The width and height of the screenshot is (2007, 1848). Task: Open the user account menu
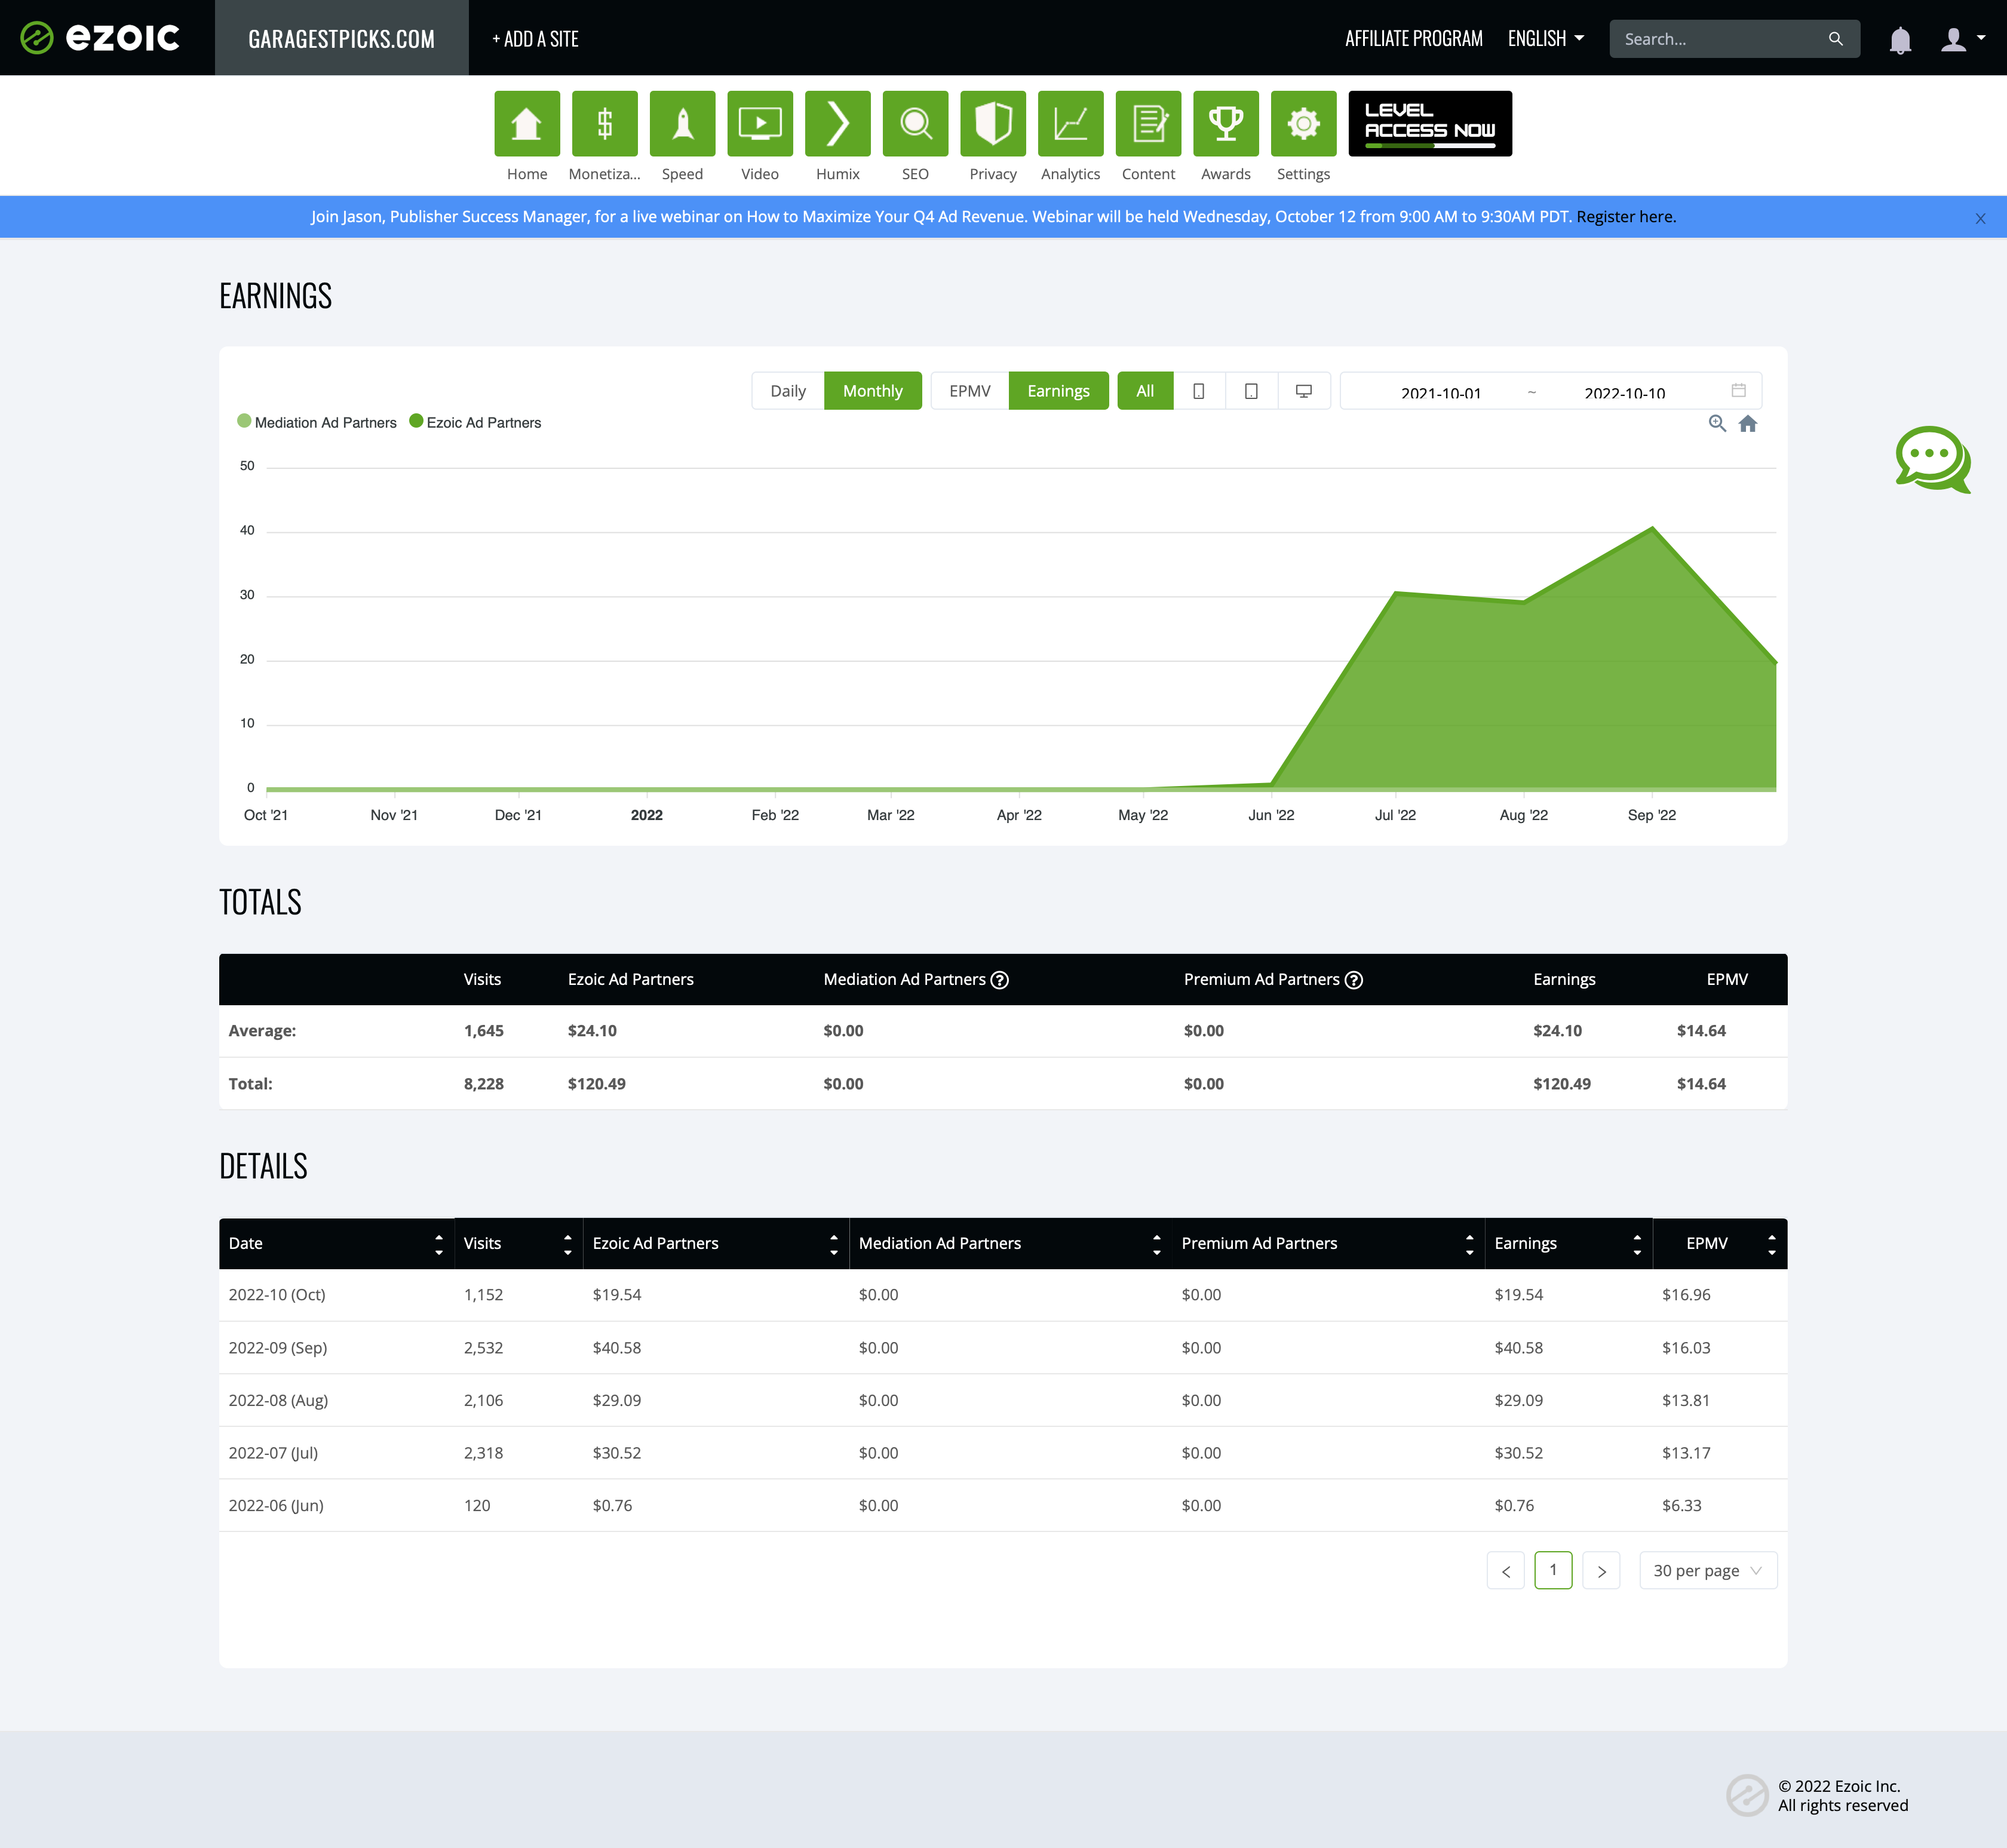1962,39
